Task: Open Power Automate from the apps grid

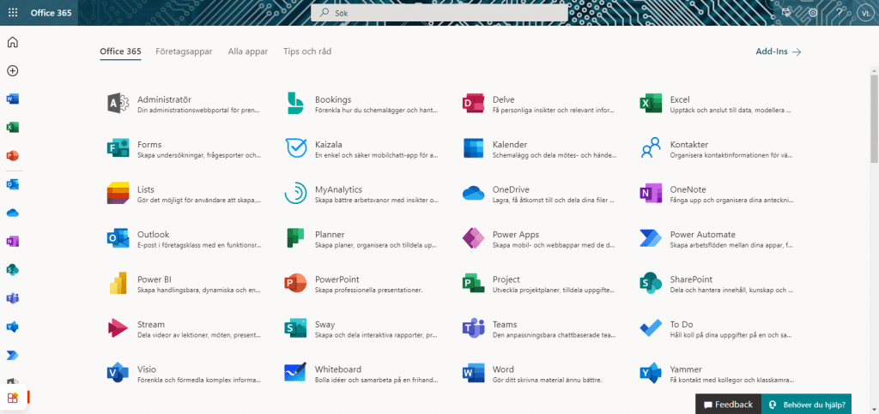Action: click(651, 238)
